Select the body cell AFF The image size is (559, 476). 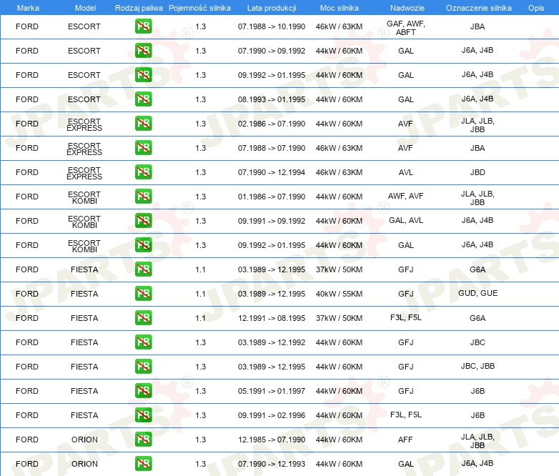[405, 440]
